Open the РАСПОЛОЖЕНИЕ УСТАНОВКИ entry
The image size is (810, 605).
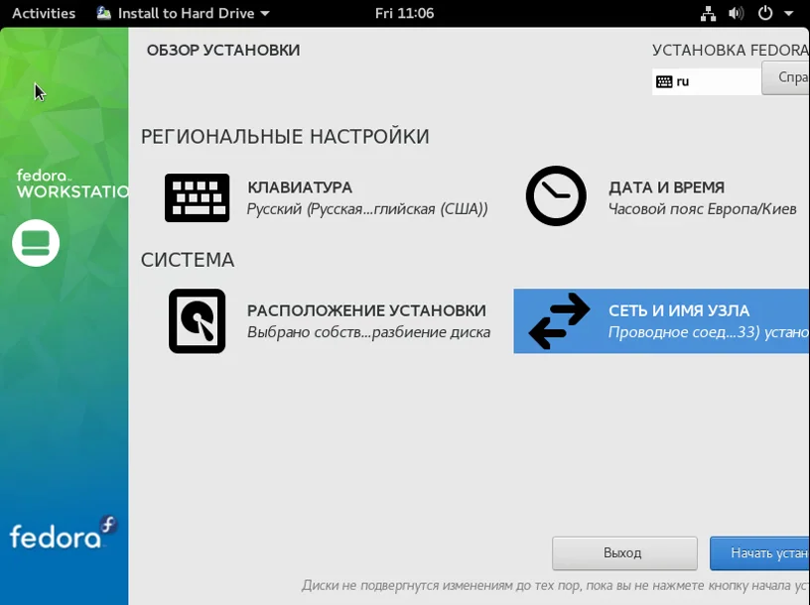pos(330,320)
